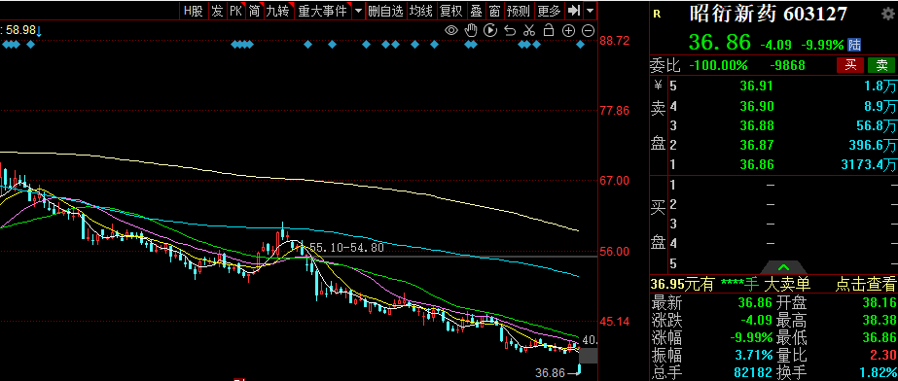Image resolution: width=898 pixels, height=381 pixels.
Task: Toggle 复权 price adjustment
Action: coord(450,11)
